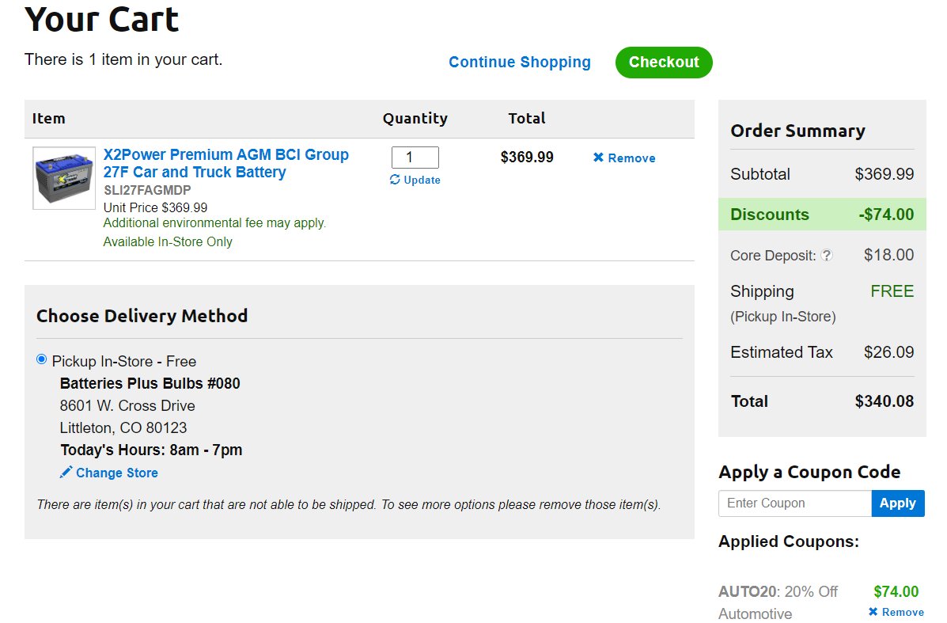Click the X icon to remove cart item
Image resolution: width=947 pixels, height=623 pixels.
[x=598, y=157]
